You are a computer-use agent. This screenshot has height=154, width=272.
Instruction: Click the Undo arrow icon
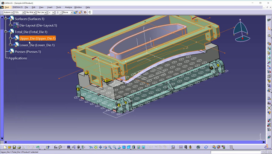click(x=38, y=147)
